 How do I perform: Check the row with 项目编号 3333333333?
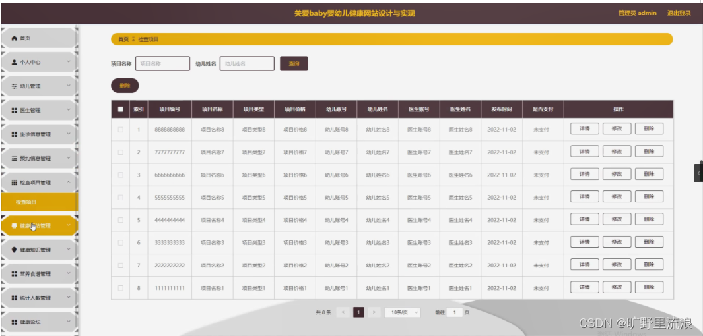(x=120, y=243)
